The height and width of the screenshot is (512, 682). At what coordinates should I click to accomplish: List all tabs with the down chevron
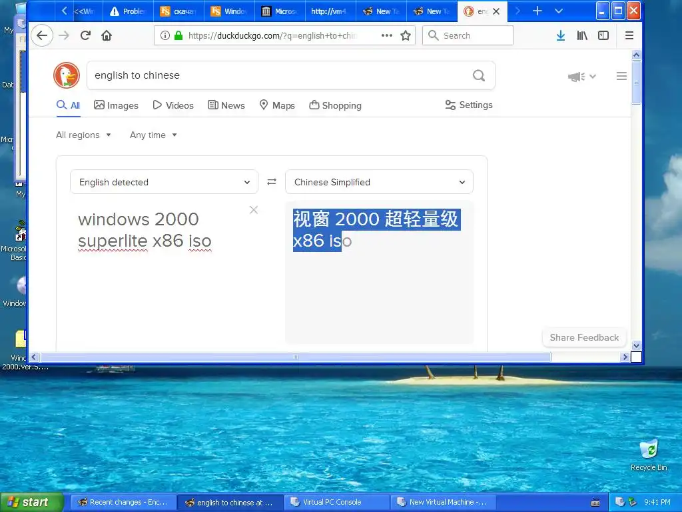coord(559,11)
